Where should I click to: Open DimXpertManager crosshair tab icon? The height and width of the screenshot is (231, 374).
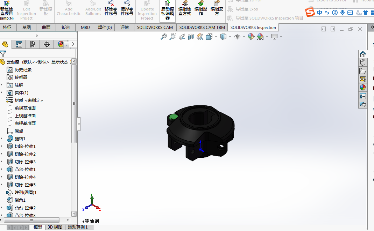pyautogui.click(x=47, y=44)
